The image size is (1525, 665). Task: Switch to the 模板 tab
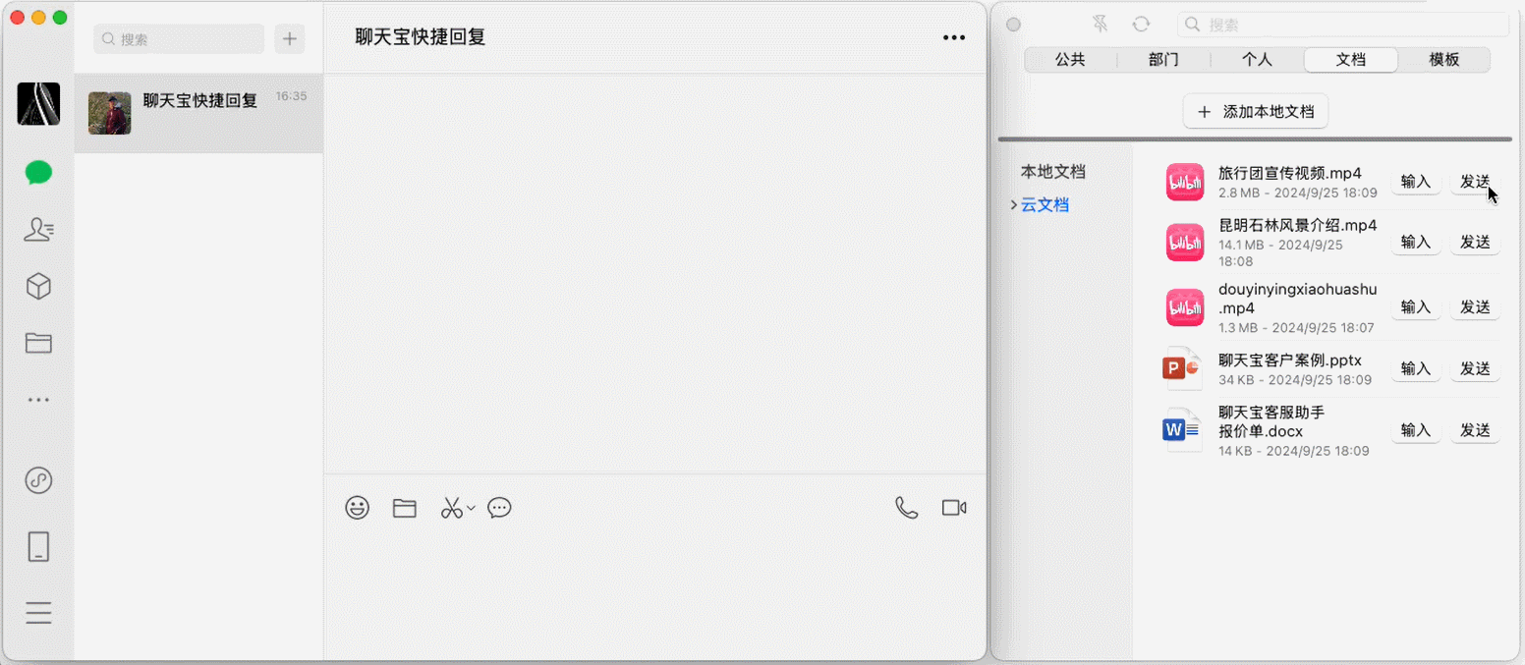(1443, 60)
